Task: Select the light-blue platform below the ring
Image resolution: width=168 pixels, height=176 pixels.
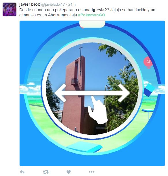Action: pos(84,147)
